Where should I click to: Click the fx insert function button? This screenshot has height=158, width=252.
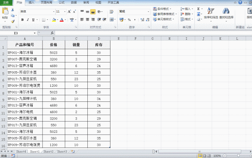click(52, 33)
